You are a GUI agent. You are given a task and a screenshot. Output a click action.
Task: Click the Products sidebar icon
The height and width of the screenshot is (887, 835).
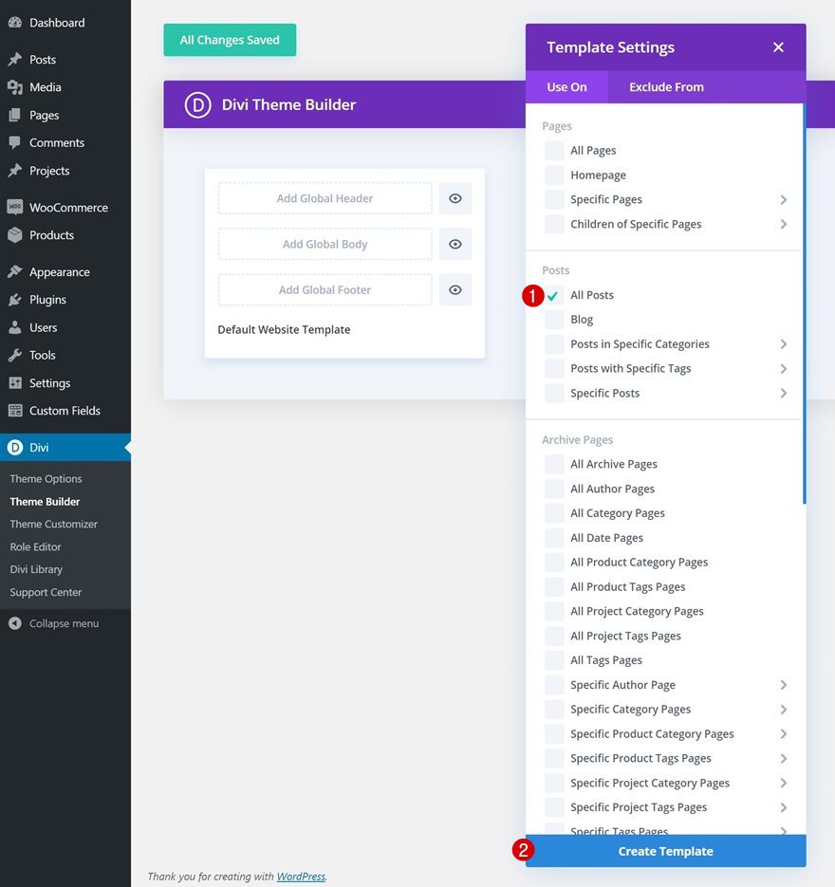tap(14, 234)
